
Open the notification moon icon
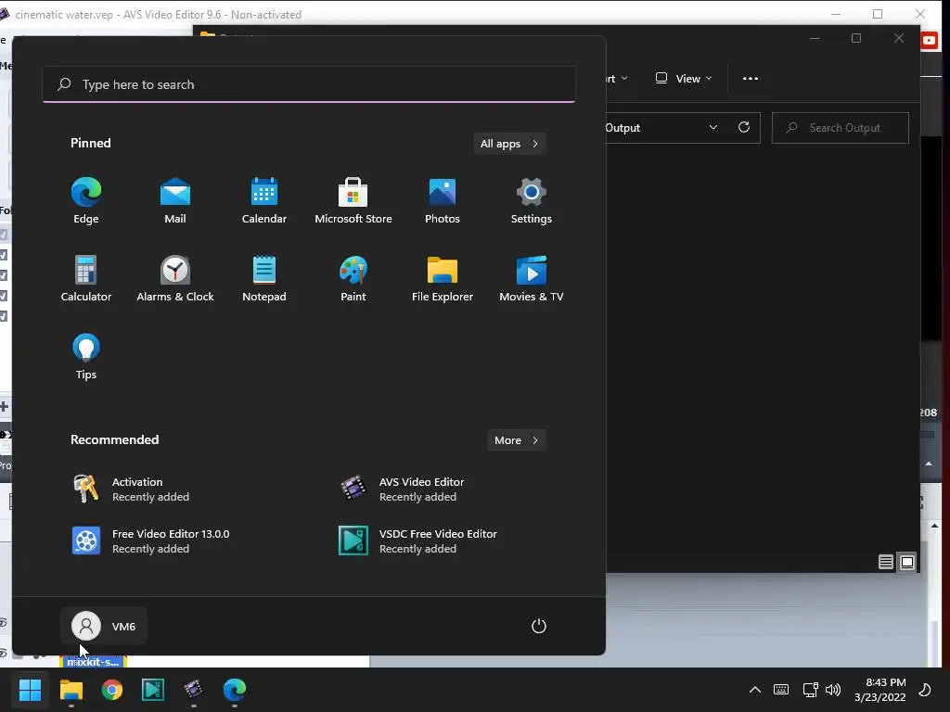coord(925,690)
